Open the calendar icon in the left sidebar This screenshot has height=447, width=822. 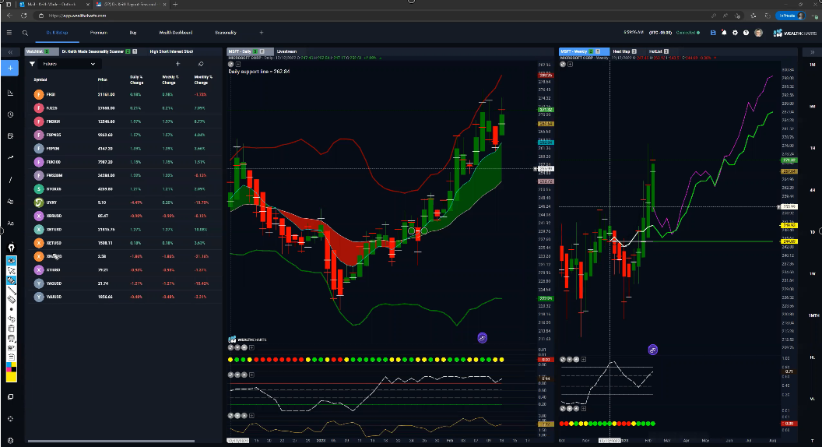10,136
